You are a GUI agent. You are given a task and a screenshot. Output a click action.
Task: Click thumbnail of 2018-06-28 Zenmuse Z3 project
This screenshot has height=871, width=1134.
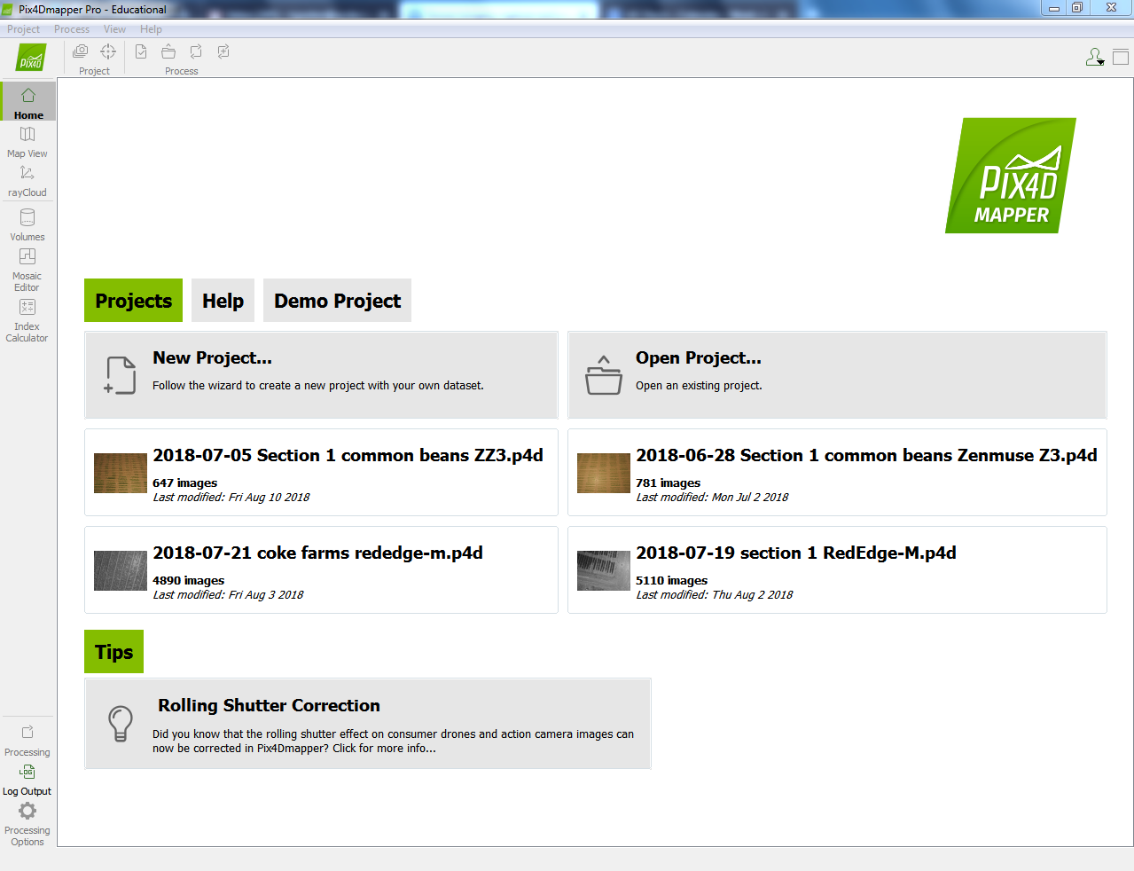(604, 474)
